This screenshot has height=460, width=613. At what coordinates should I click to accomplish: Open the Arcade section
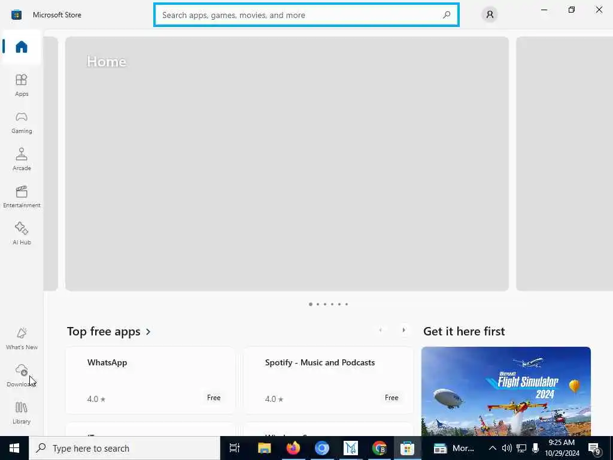(x=22, y=159)
